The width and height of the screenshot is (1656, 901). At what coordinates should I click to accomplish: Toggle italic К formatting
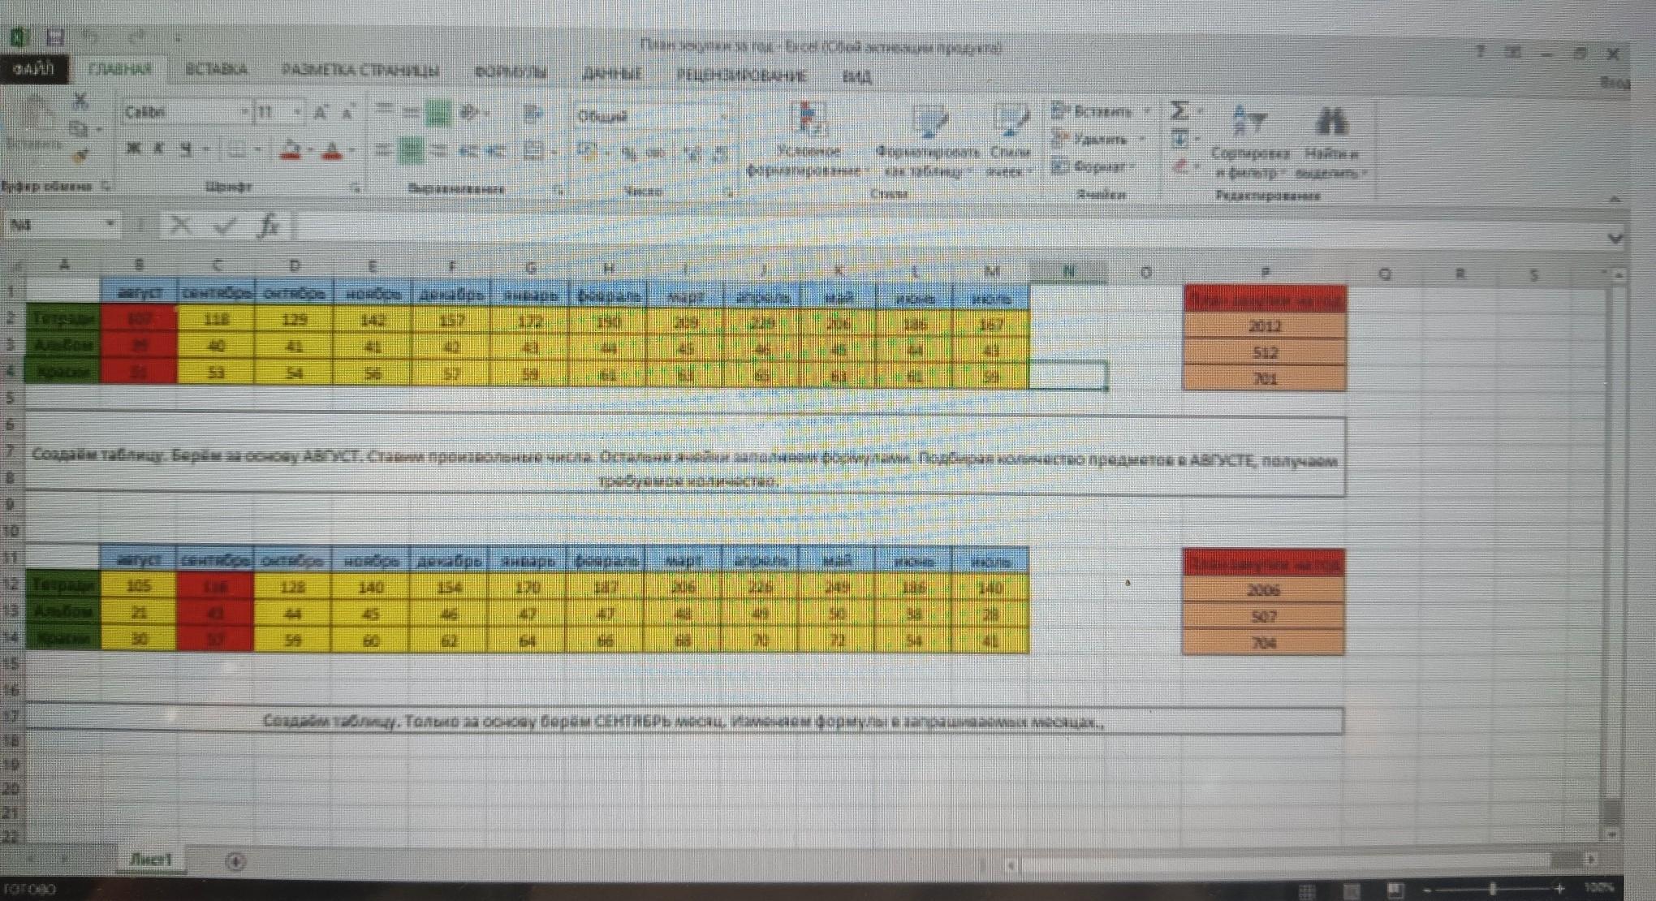pos(160,149)
